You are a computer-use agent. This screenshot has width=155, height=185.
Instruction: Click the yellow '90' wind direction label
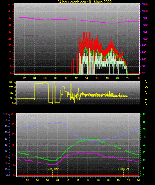coord(12,98)
